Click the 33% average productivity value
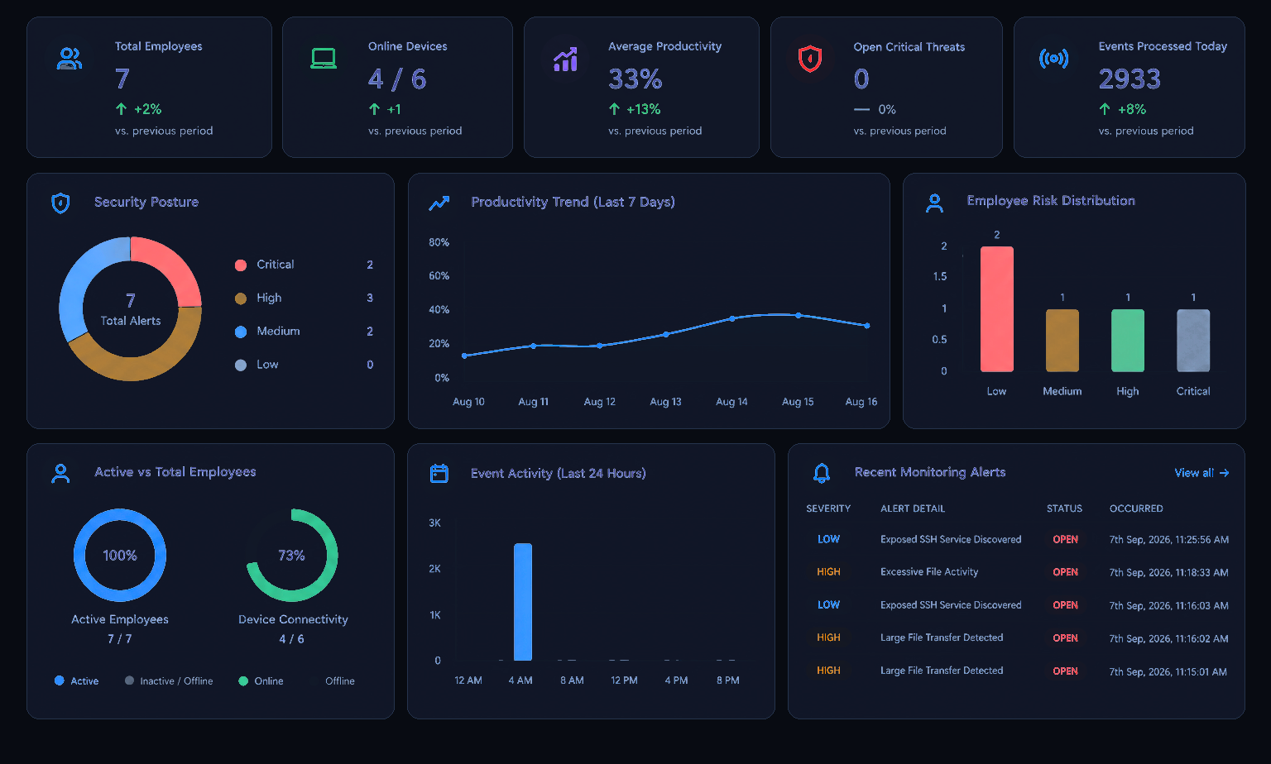1271x764 pixels. (x=635, y=79)
